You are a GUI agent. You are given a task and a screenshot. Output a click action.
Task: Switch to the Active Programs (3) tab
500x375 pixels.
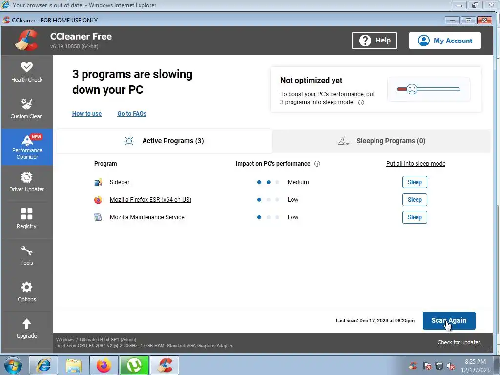164,141
